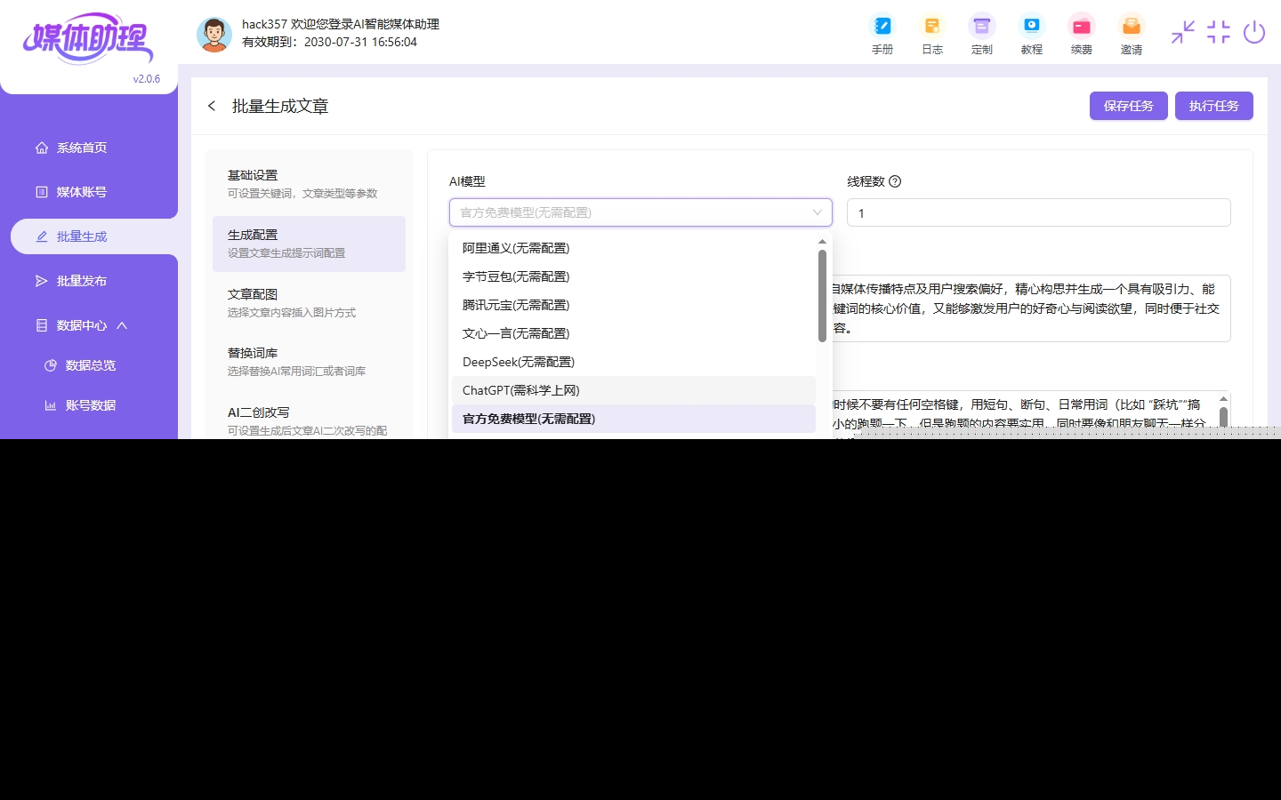This screenshot has height=800, width=1281.
Task: Click the model dropdown list scrollbar
Action: (x=822, y=296)
